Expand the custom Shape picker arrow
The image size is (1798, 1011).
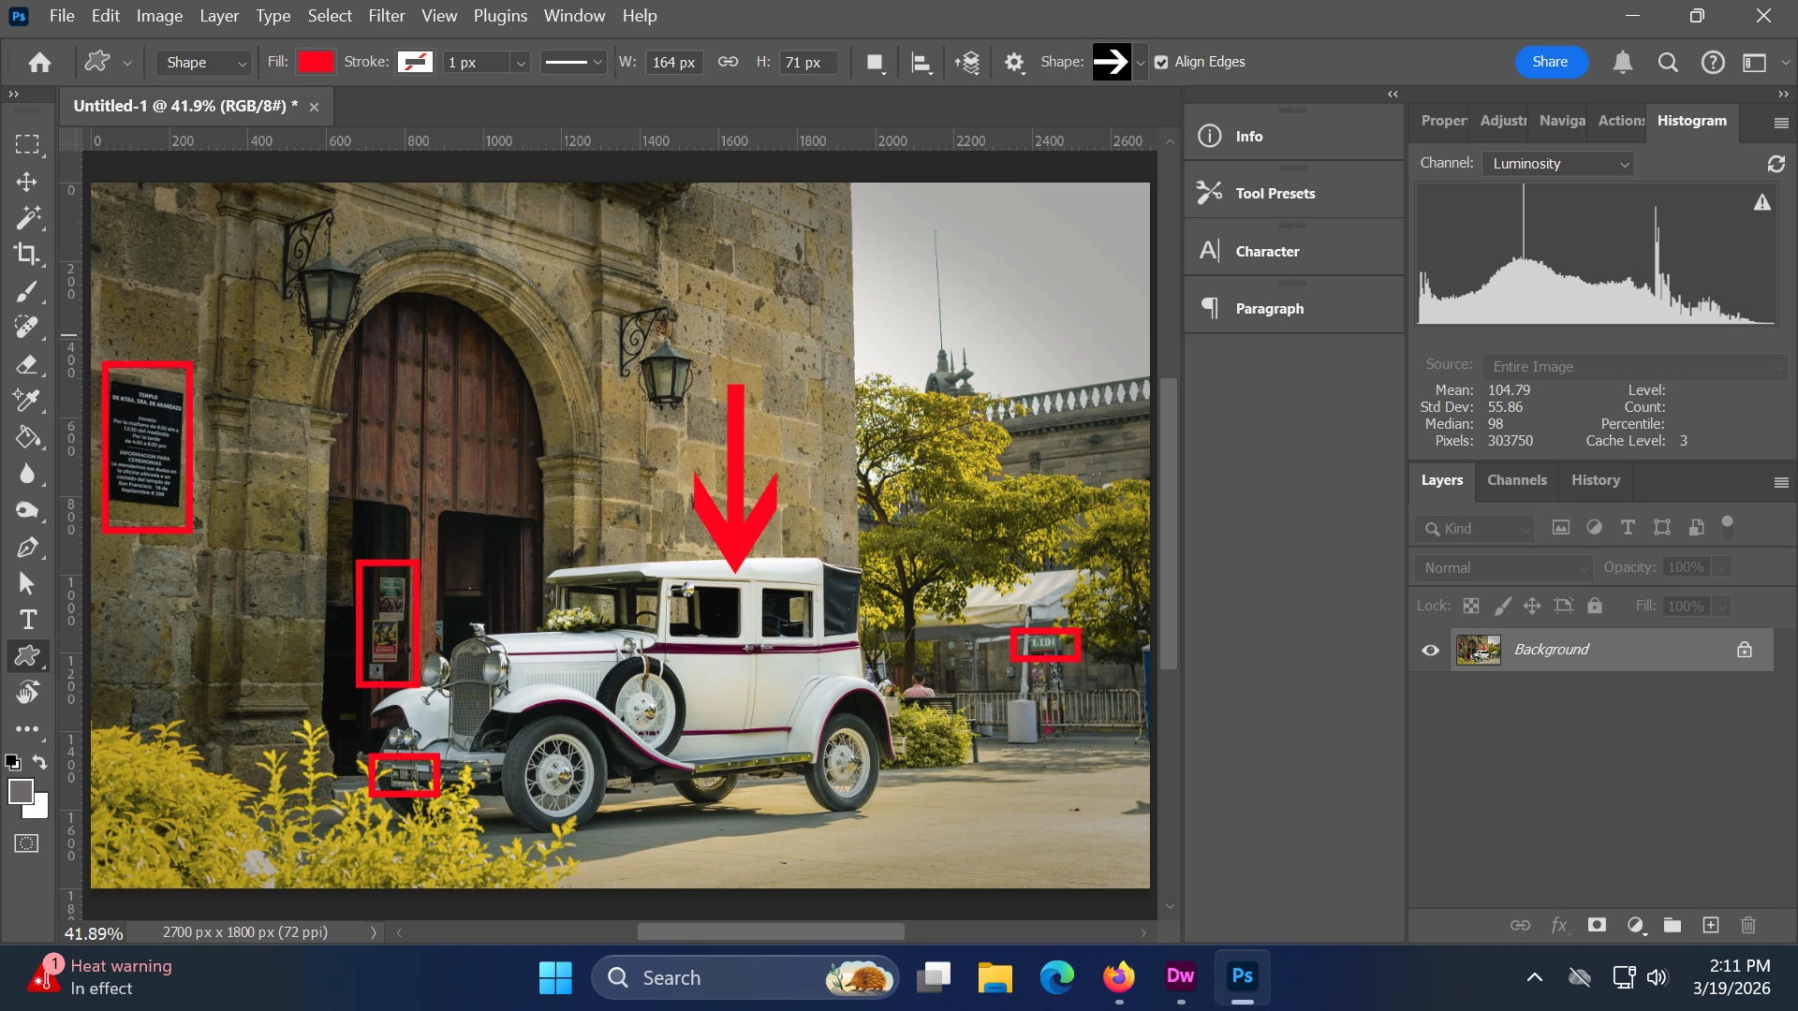tap(1141, 62)
